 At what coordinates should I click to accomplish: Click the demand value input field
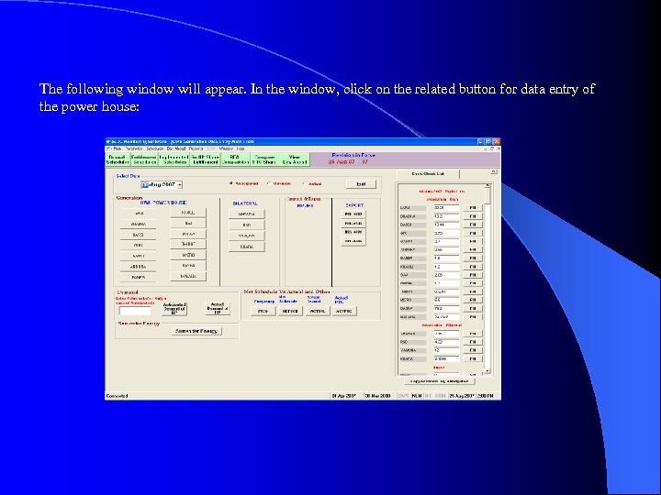(135, 311)
